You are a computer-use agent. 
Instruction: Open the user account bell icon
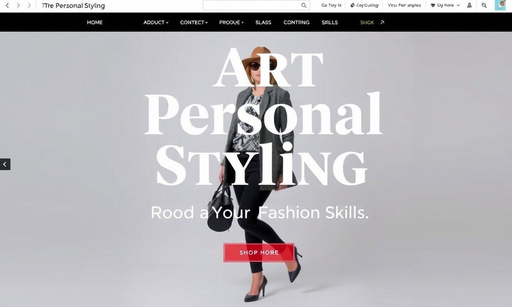point(470,6)
